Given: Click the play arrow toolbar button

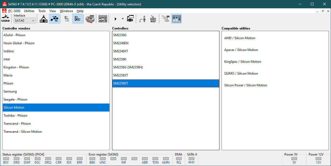Looking at the screenshot, I should tap(115, 19).
